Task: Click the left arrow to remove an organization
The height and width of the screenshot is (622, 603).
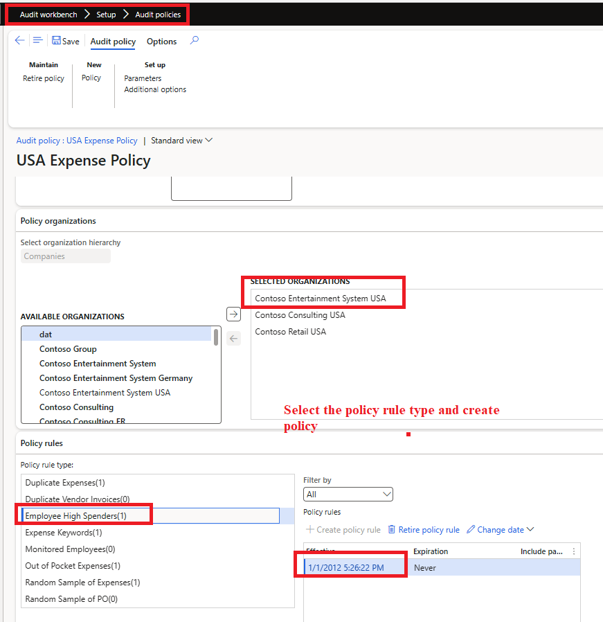Action: [233, 338]
